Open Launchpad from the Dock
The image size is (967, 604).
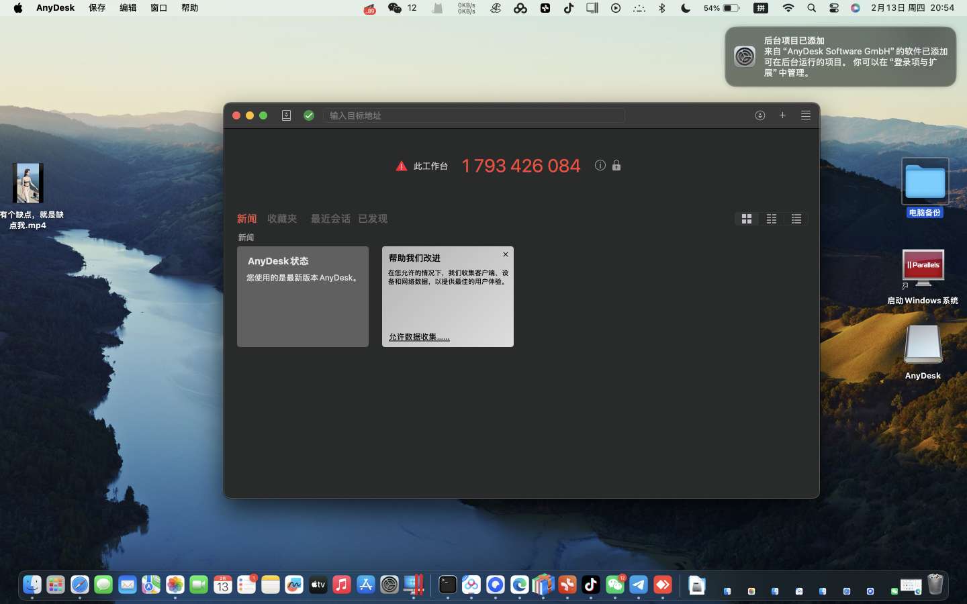56,585
